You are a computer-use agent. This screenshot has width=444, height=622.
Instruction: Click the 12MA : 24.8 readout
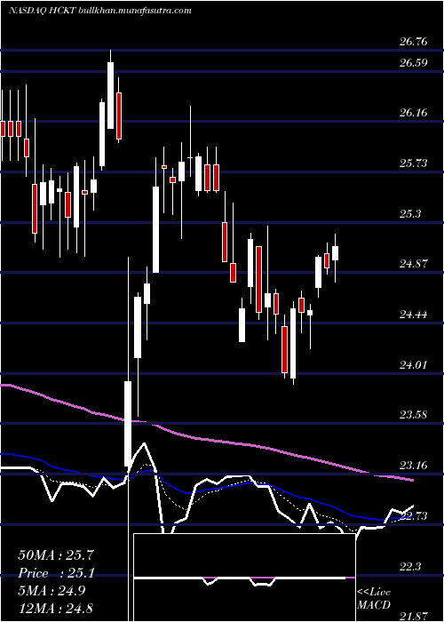[x=56, y=608]
